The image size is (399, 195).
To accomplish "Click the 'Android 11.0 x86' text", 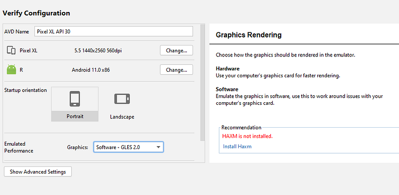I will [x=91, y=70].
